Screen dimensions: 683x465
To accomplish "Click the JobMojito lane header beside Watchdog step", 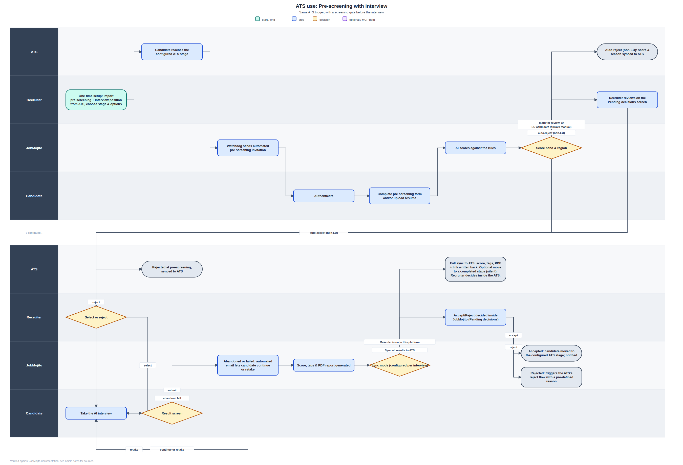I will (x=34, y=148).
